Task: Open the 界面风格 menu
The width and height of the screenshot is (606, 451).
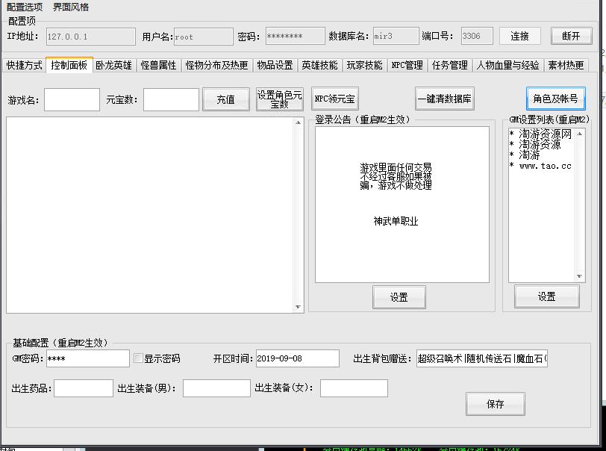Action: pos(71,7)
